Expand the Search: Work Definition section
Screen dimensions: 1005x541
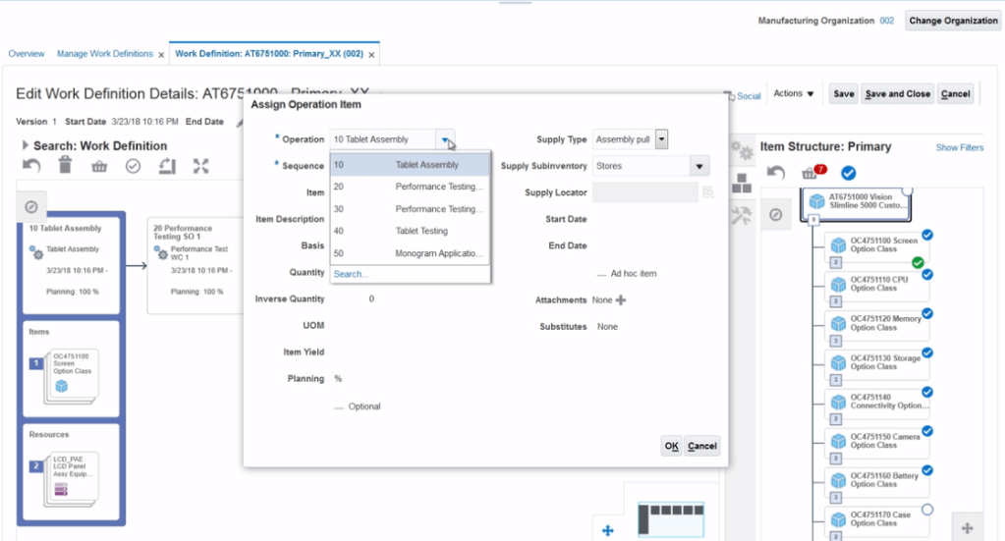pos(26,145)
